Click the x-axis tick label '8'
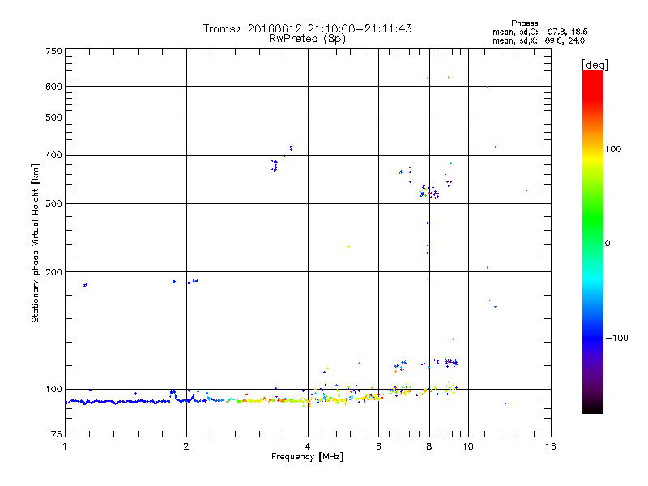648x486 pixels. [429, 446]
